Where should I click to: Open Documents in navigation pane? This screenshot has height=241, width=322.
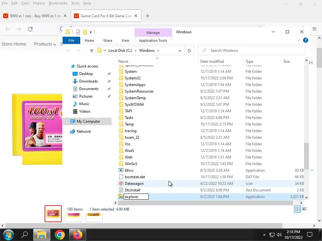[x=89, y=89]
